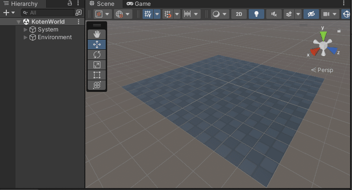Open the Hierarchy panel options menu
This screenshot has width=352, height=190.
(78, 3)
